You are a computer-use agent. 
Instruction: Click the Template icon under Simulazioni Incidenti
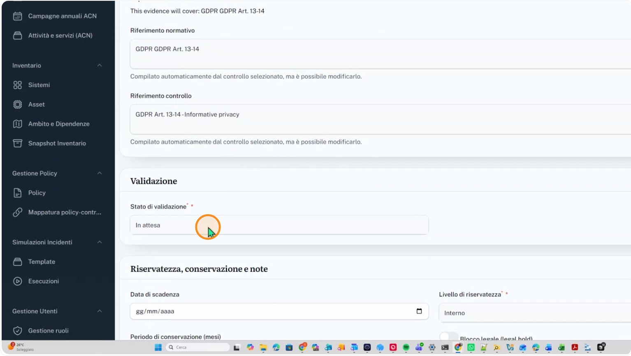point(17,262)
